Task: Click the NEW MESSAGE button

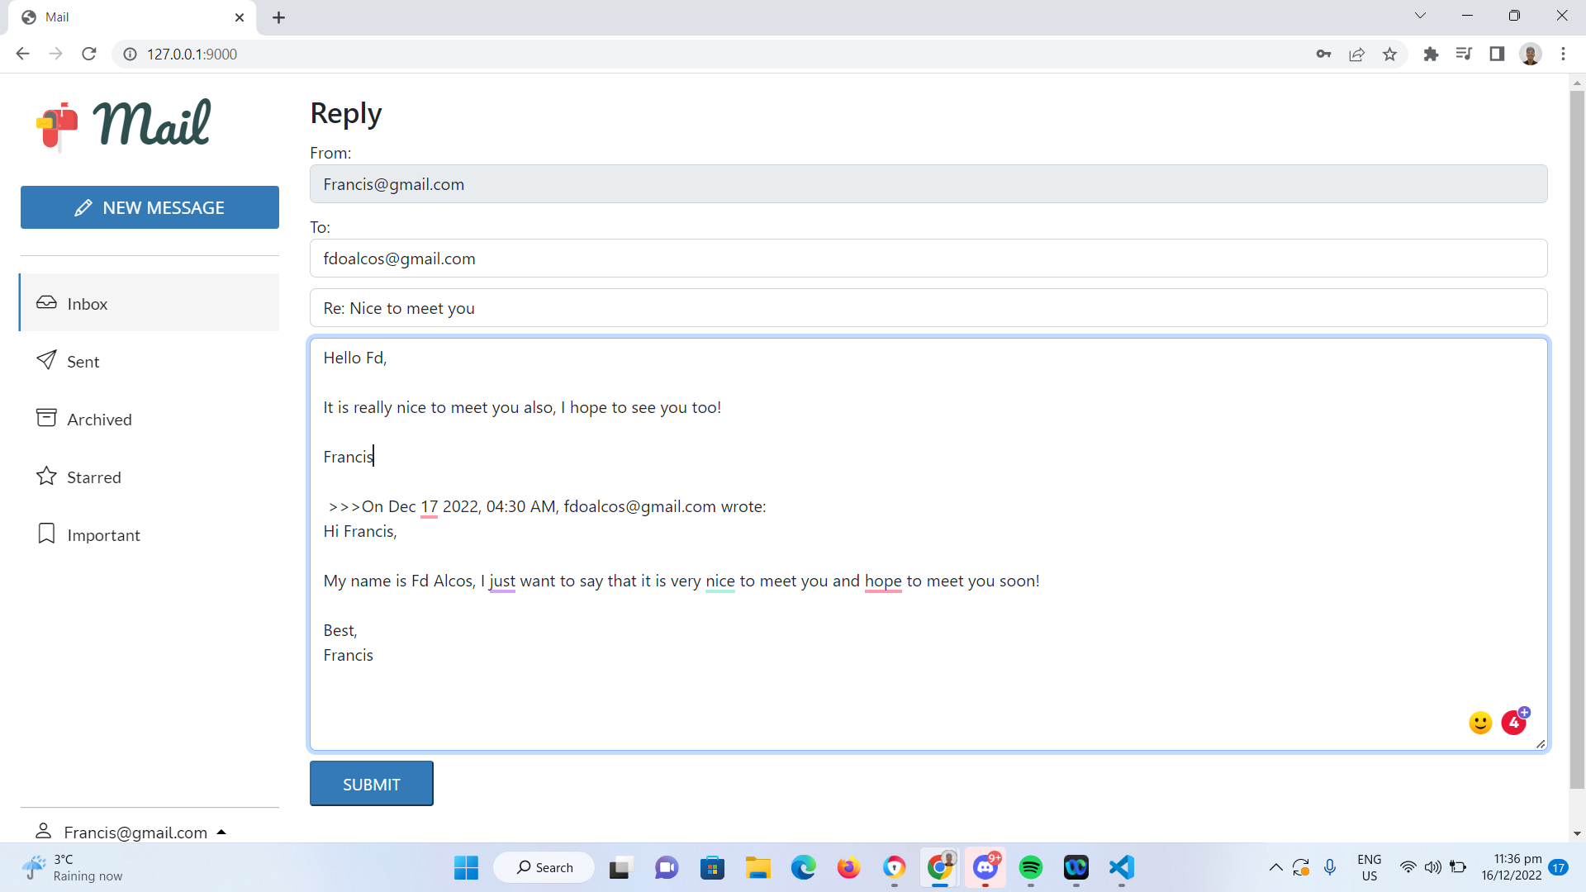Action: coord(150,207)
